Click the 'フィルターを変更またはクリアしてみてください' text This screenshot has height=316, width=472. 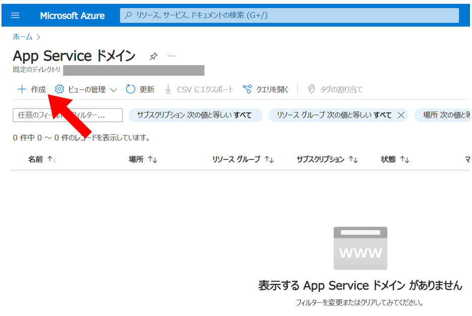coord(360,302)
